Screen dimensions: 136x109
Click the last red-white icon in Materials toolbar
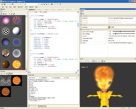14,14
